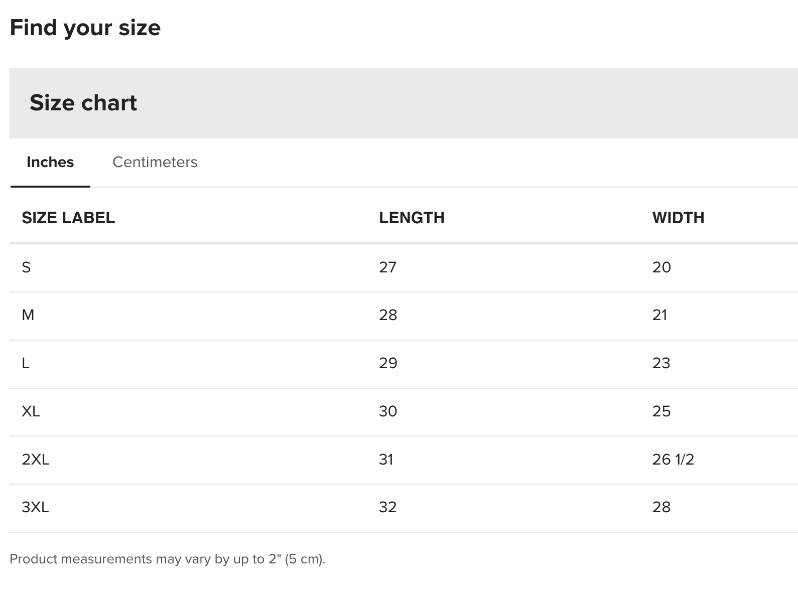Click the width value 26 1/2
798x595 pixels.
click(x=673, y=460)
